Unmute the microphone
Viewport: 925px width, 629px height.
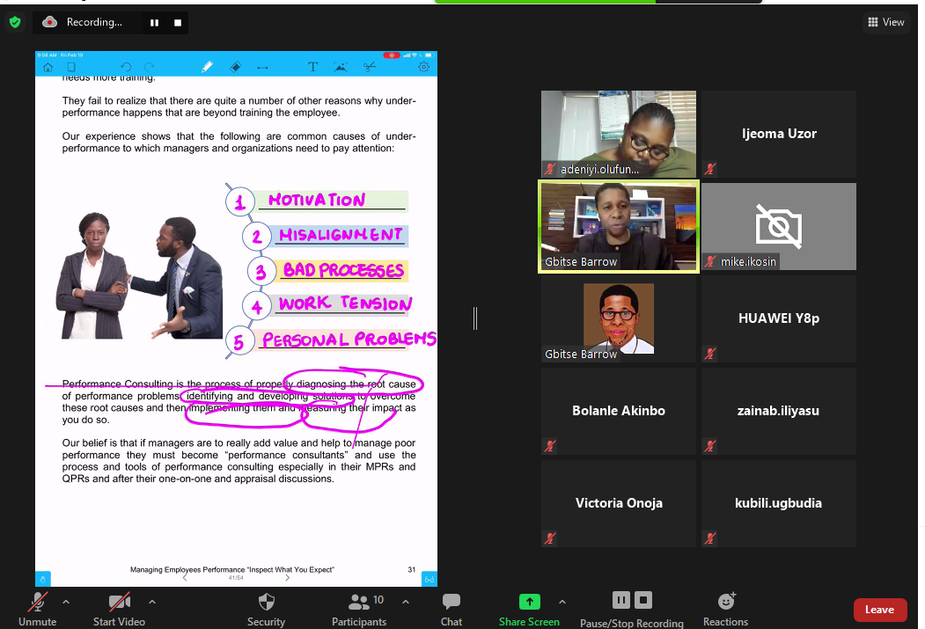tap(37, 609)
